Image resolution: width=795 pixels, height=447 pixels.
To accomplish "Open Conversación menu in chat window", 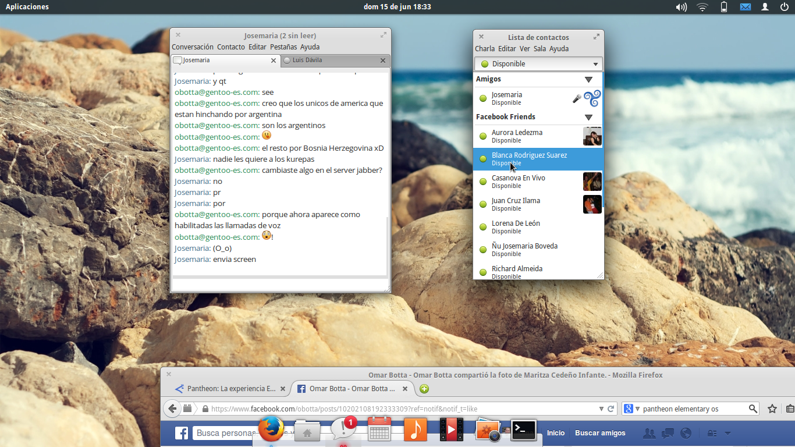I will (193, 47).
